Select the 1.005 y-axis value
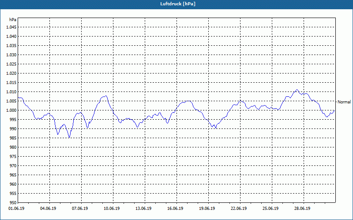The image size is (353, 220). [11, 101]
